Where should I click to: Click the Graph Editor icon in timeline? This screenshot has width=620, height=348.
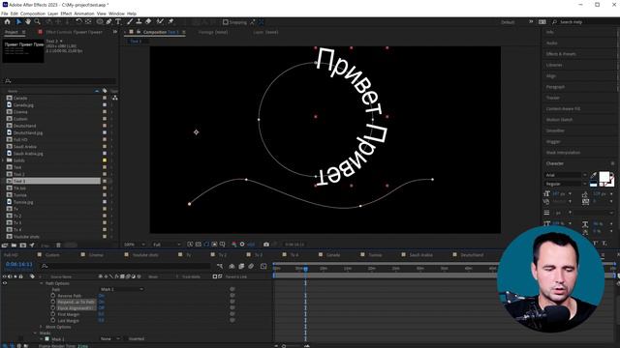pos(263,267)
